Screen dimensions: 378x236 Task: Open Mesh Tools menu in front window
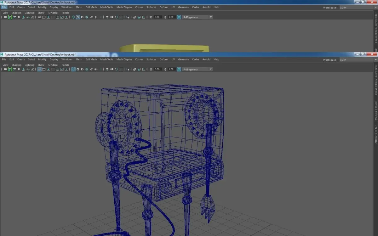[x=106, y=59]
